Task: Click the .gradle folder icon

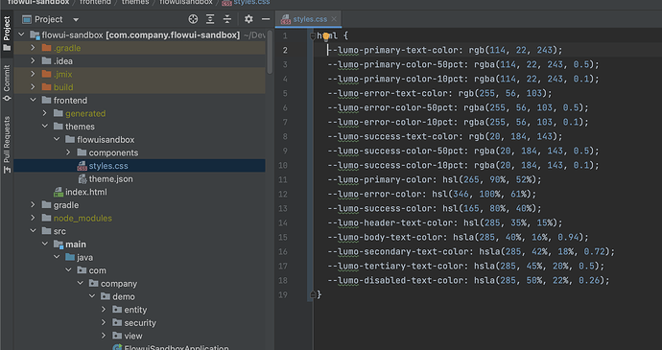Action: click(x=46, y=48)
